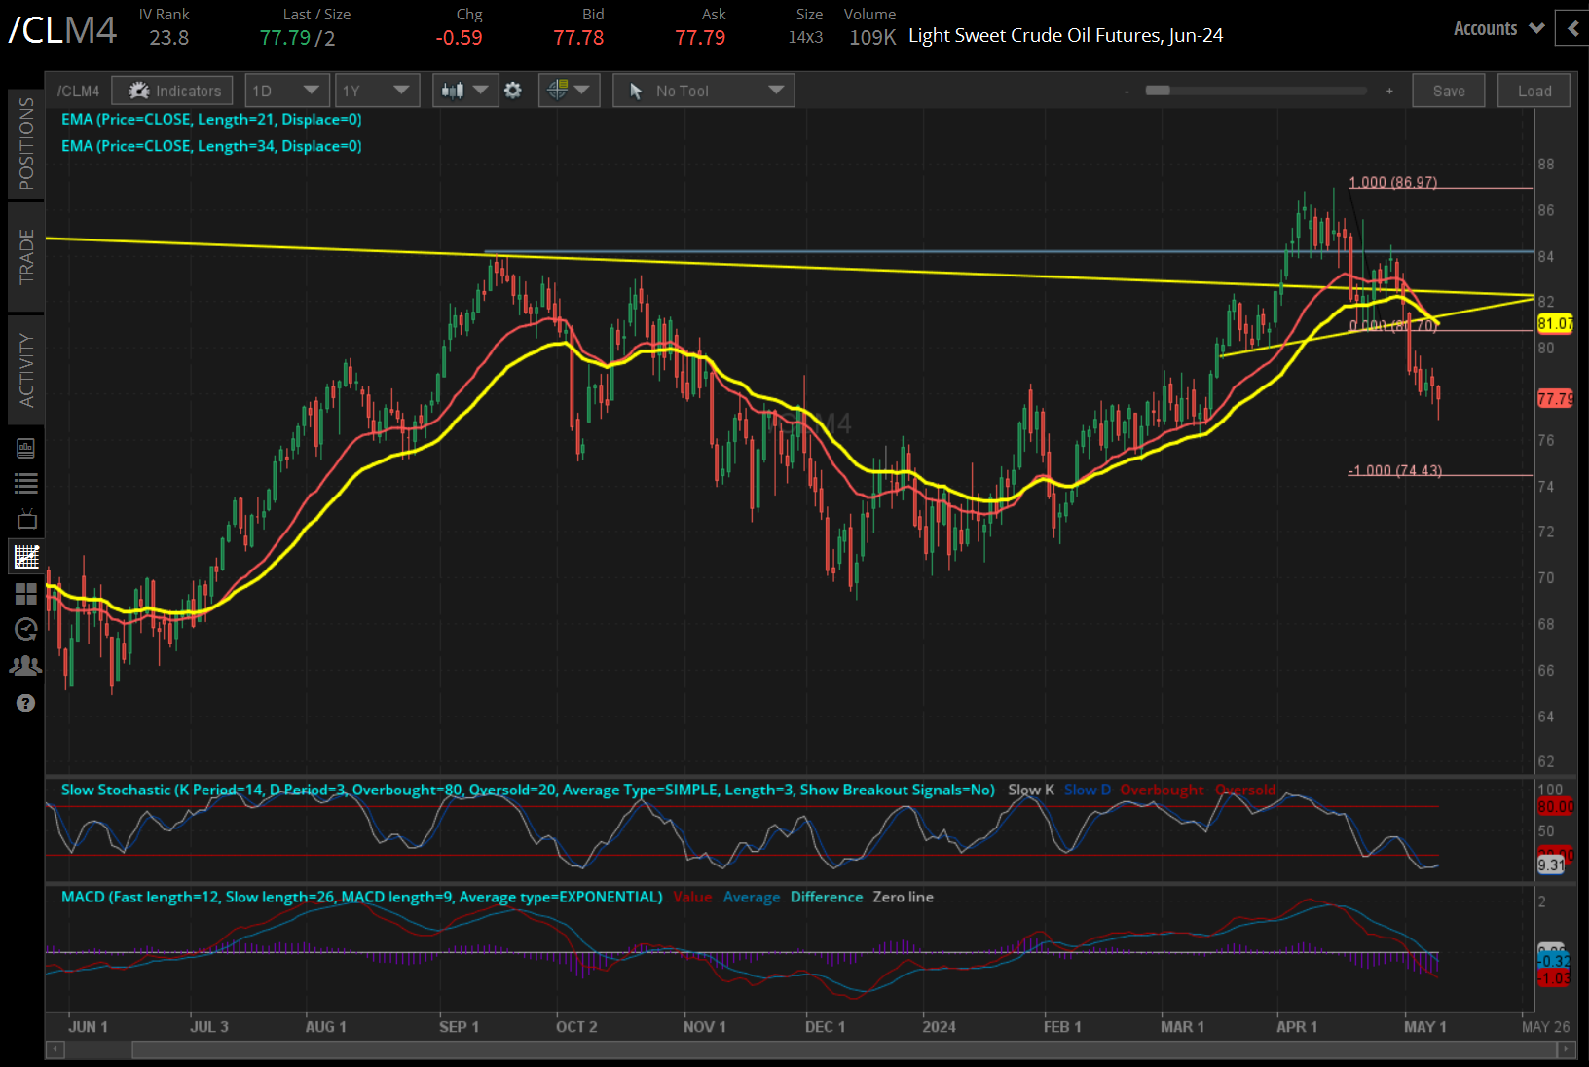The image size is (1589, 1067).
Task: Open the 1Y time range dropdown
Action: pos(377,90)
